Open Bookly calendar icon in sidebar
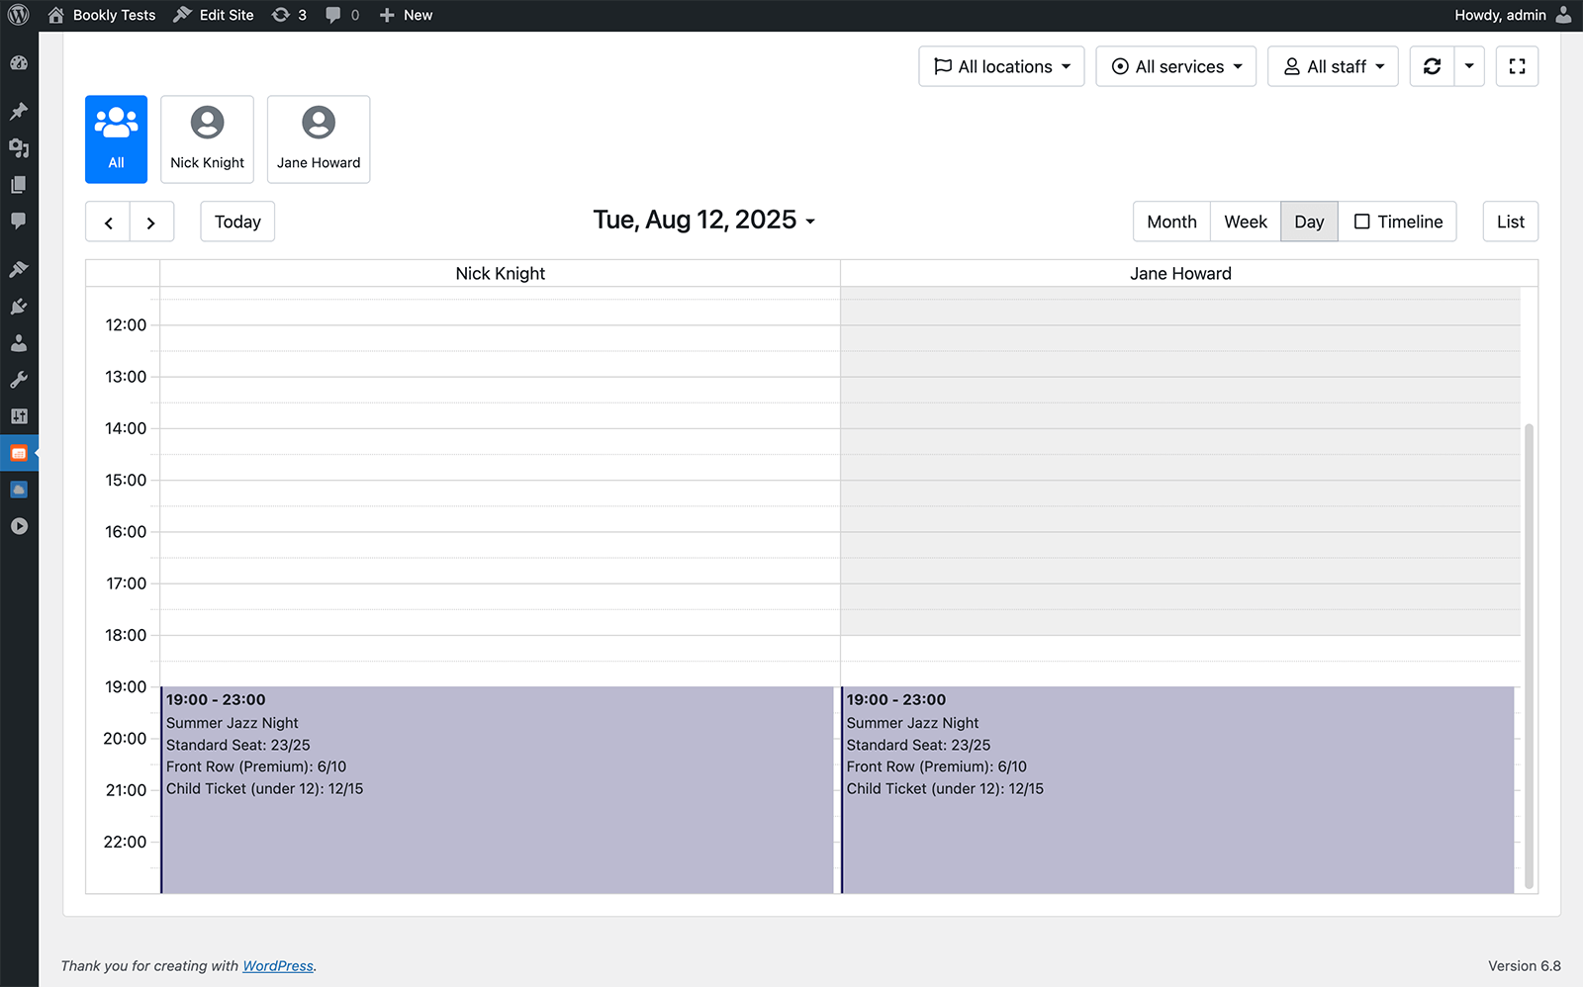 pos(19,453)
